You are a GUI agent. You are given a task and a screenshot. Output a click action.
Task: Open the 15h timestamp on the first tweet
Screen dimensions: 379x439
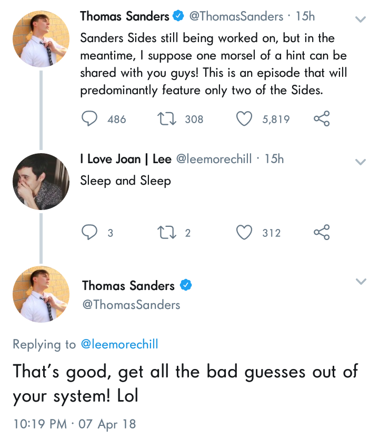point(305,17)
